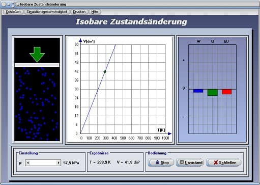Open the Drucken menu
Viewport: 260px width, 185px height.
click(x=79, y=12)
